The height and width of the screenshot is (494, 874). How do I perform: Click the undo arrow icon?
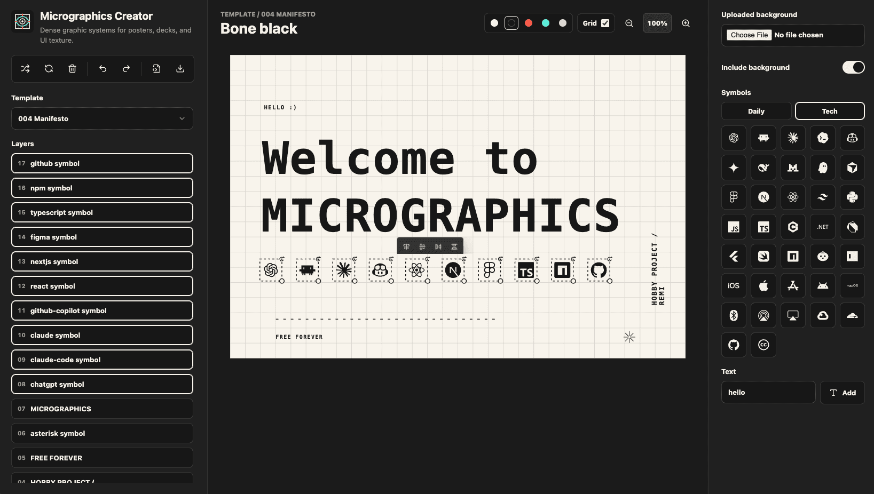(x=103, y=69)
